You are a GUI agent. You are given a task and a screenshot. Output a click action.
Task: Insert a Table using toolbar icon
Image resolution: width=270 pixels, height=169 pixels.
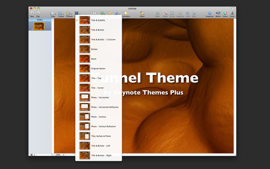pyautogui.click(x=110, y=13)
